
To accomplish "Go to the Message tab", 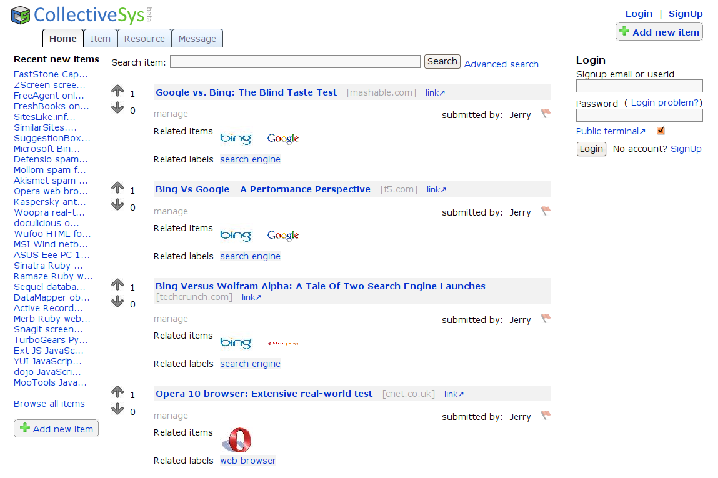I will pyautogui.click(x=197, y=39).
